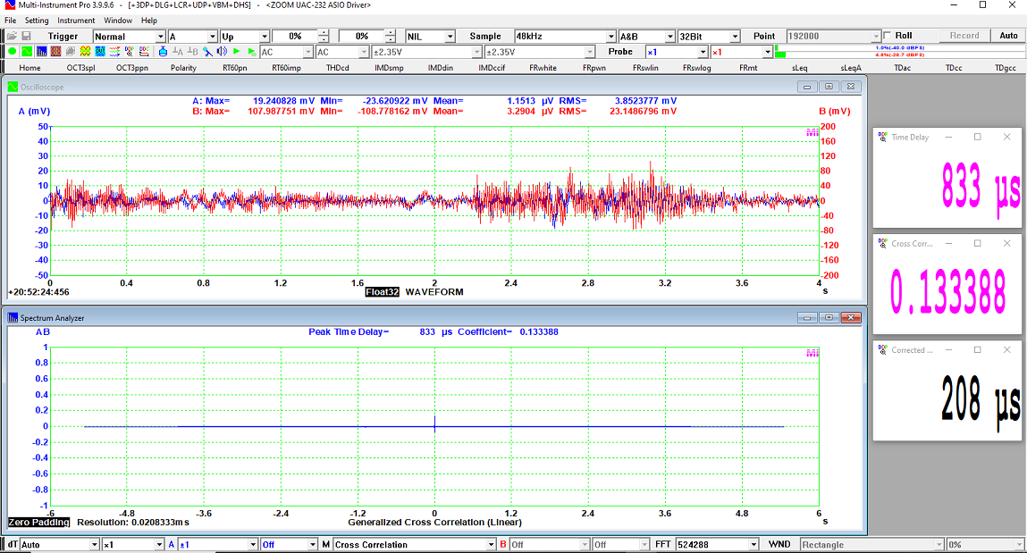
Task: Click the Save floppy disk icon
Action: [x=26, y=37]
